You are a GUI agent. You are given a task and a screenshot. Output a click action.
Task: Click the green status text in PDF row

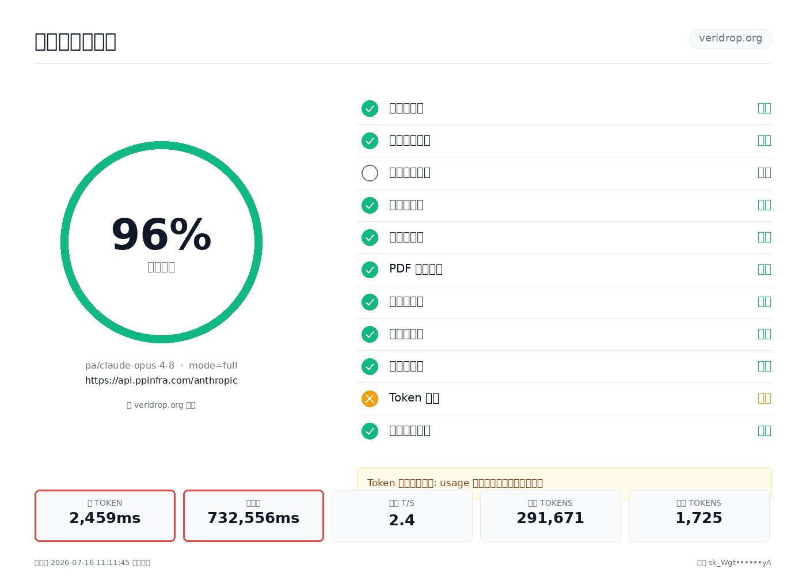coord(764,270)
